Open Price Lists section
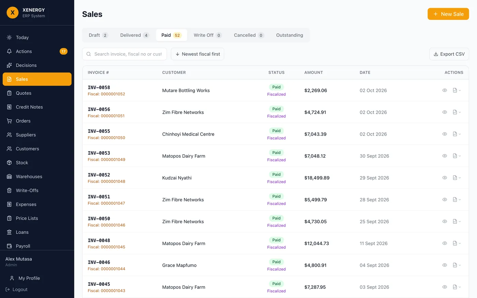 pyautogui.click(x=37, y=218)
